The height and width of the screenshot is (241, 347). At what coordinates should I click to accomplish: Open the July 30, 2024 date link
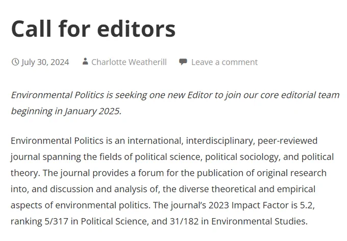[x=45, y=62]
